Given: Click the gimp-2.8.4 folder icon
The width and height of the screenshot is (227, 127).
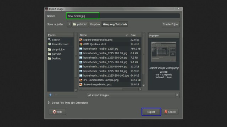Looking at the screenshot, I should (49, 49).
